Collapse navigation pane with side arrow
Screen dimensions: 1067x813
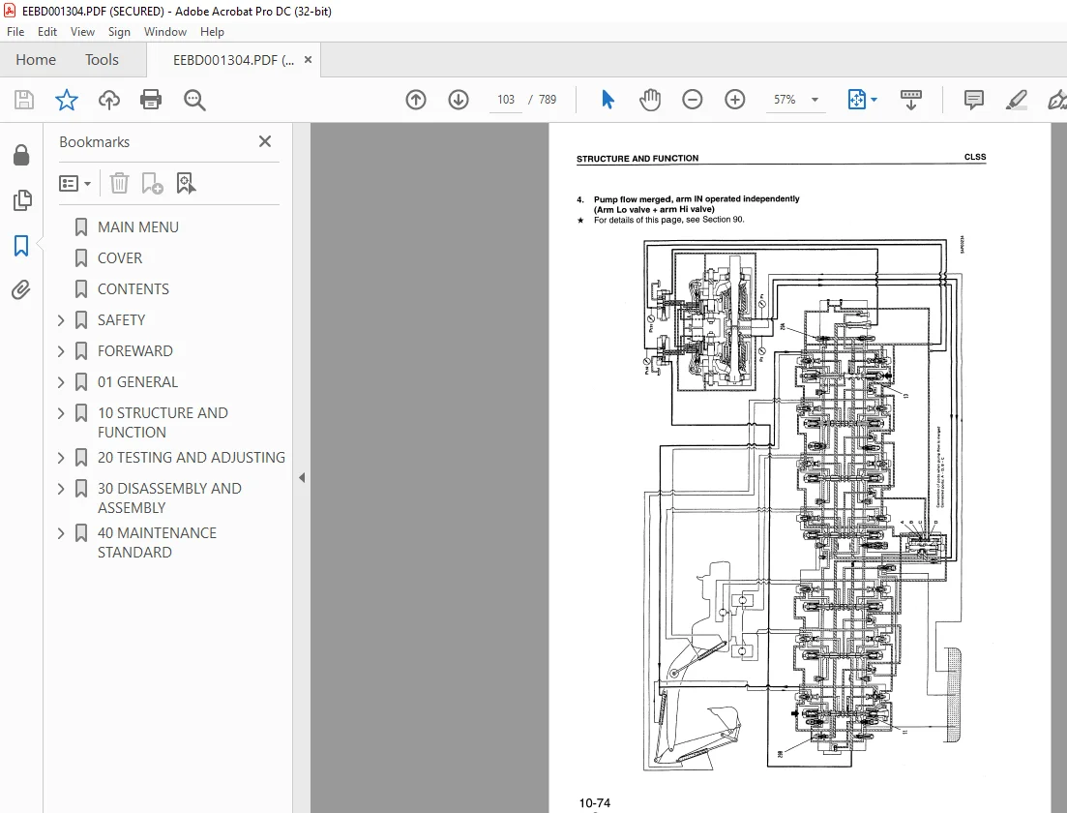tap(302, 478)
